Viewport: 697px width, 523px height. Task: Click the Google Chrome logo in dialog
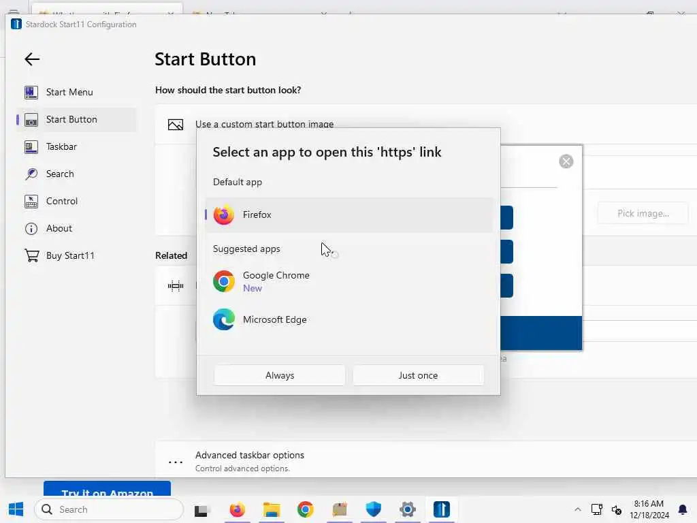pyautogui.click(x=223, y=281)
